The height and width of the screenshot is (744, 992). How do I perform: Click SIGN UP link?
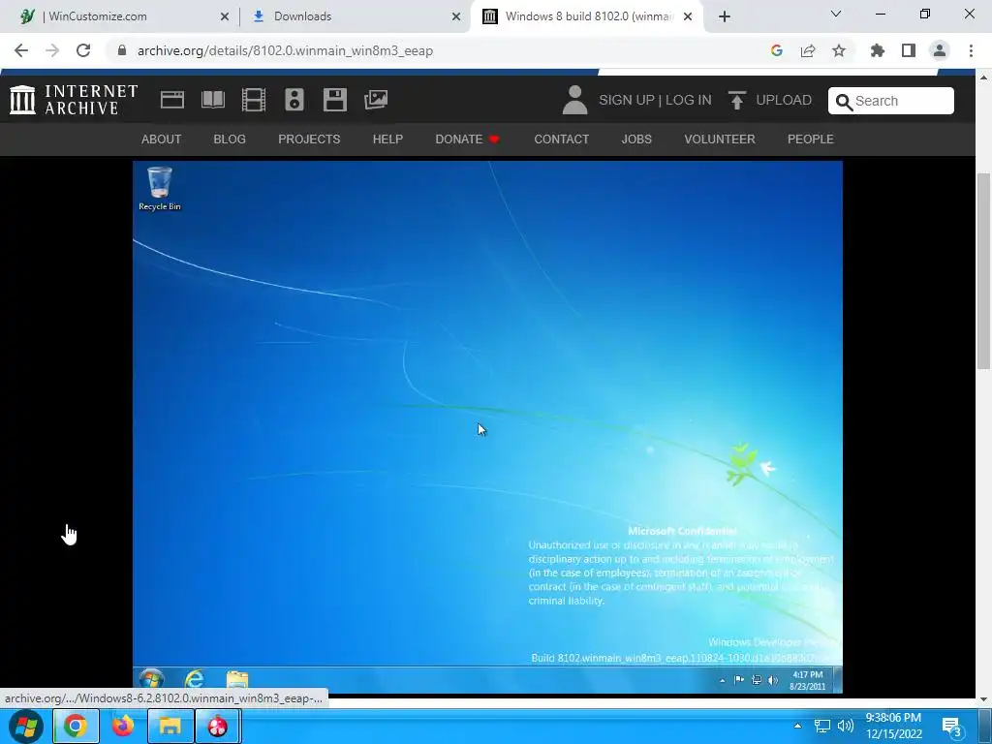coord(627,100)
